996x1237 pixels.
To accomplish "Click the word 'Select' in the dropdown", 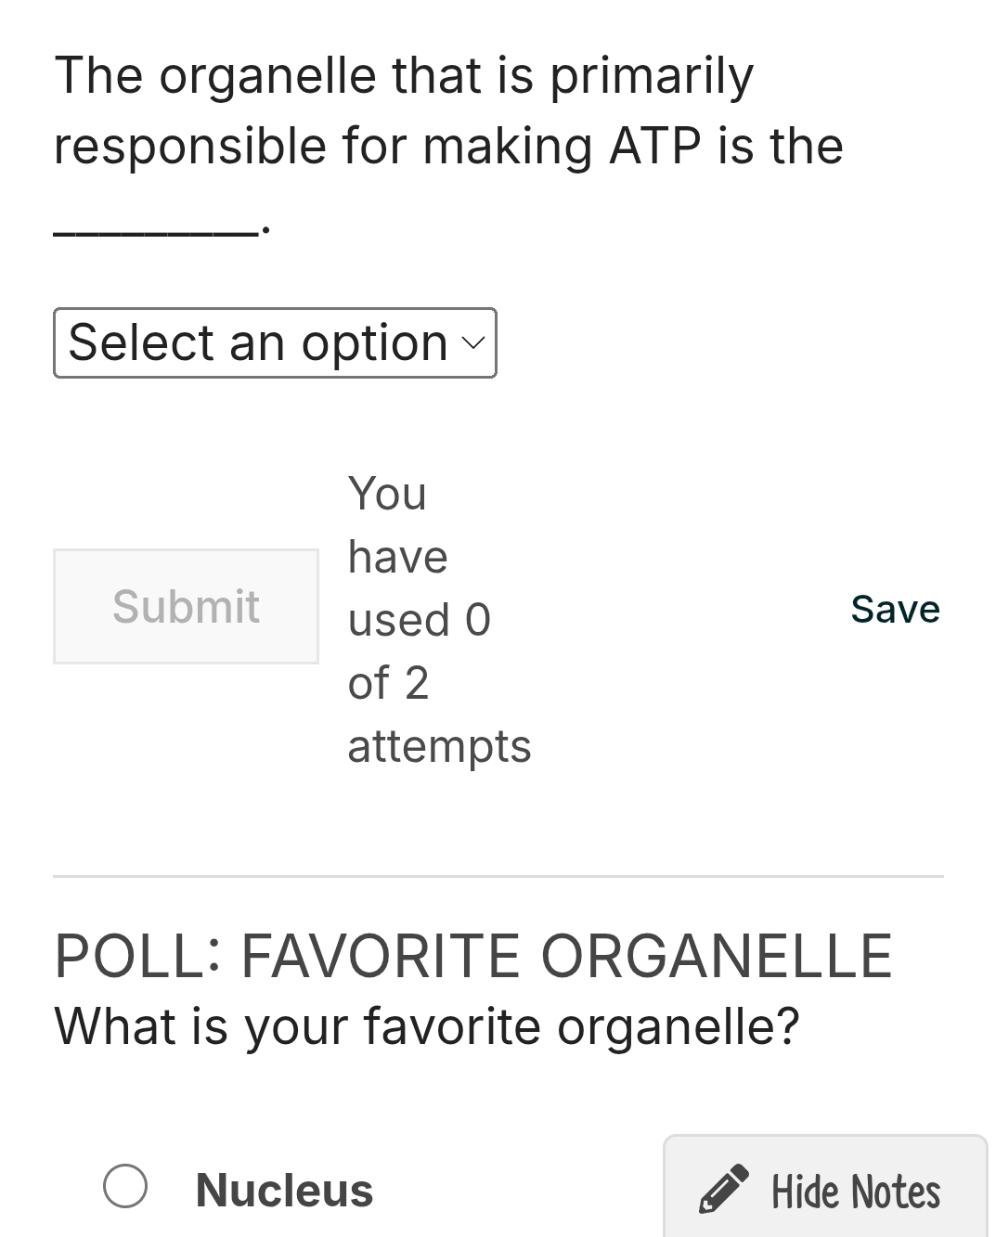I will coord(141,343).
